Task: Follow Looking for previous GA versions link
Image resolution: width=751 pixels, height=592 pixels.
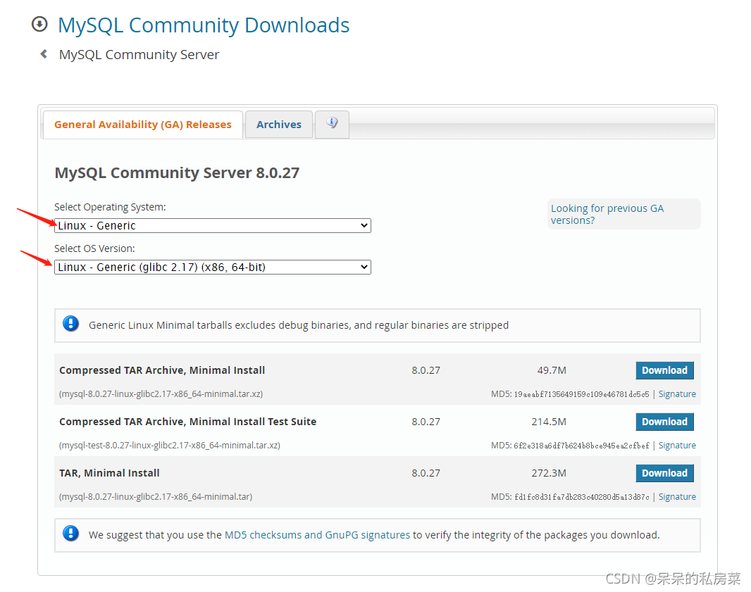Action: (607, 215)
